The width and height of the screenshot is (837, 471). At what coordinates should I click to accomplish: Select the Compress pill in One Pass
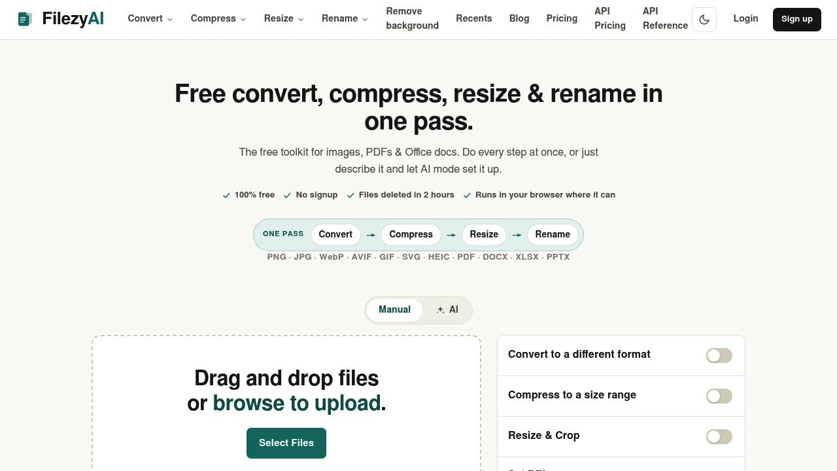[x=411, y=234]
